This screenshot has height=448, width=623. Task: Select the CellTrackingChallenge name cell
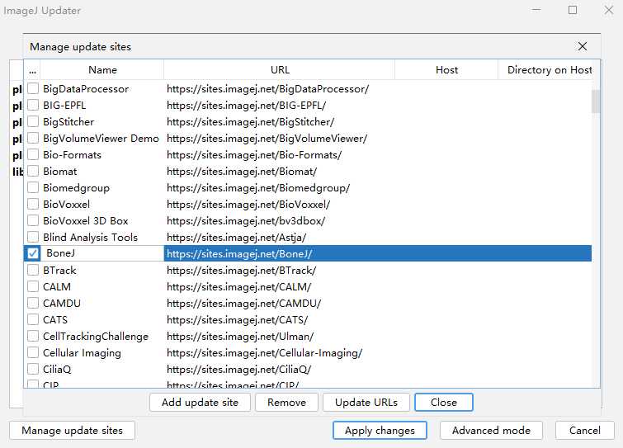(x=101, y=336)
